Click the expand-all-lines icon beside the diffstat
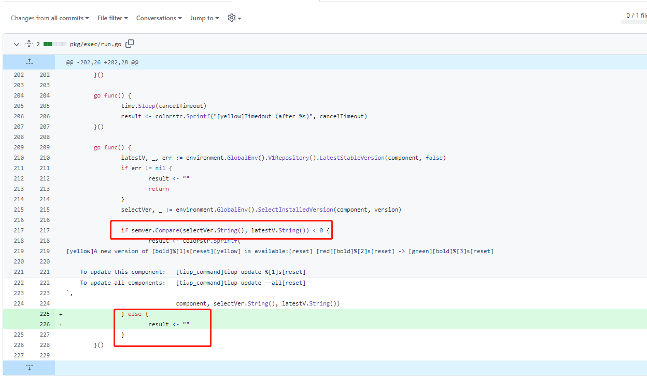The image size is (647, 389). [x=29, y=44]
